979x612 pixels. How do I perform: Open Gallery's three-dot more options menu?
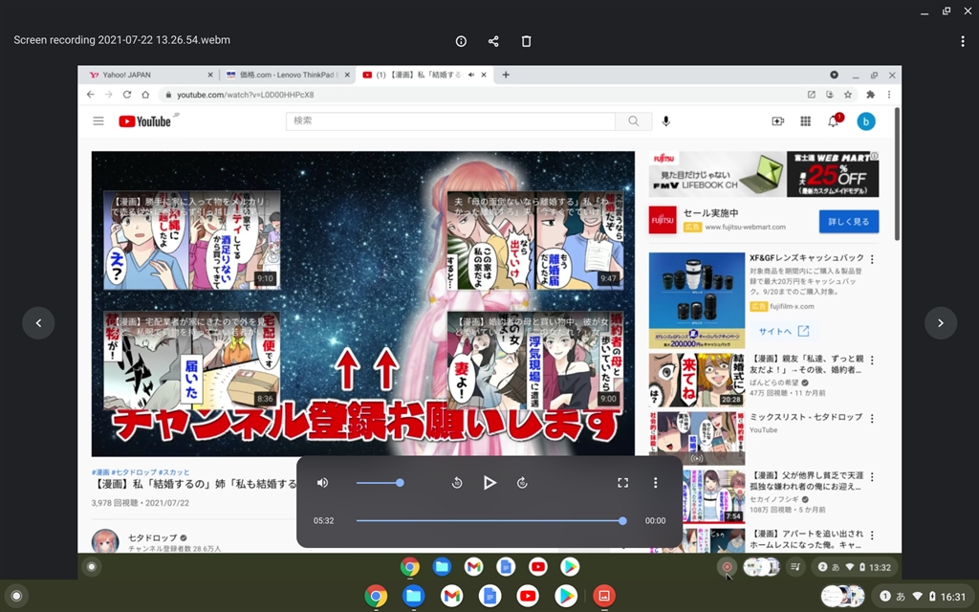962,41
